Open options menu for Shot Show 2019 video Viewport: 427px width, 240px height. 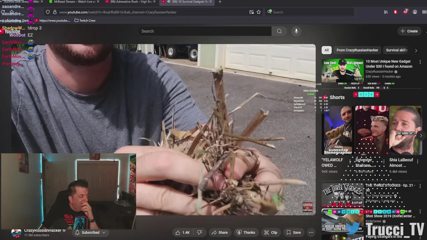420,211
